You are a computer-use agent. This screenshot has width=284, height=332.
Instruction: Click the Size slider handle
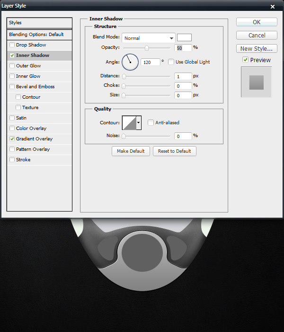(124, 95)
